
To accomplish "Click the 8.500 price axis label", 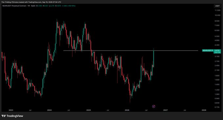I will coord(217,21).
